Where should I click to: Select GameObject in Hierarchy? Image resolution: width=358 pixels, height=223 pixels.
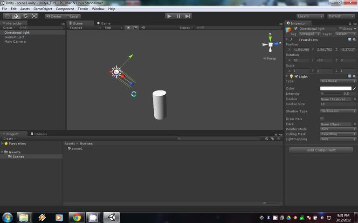pos(33,37)
